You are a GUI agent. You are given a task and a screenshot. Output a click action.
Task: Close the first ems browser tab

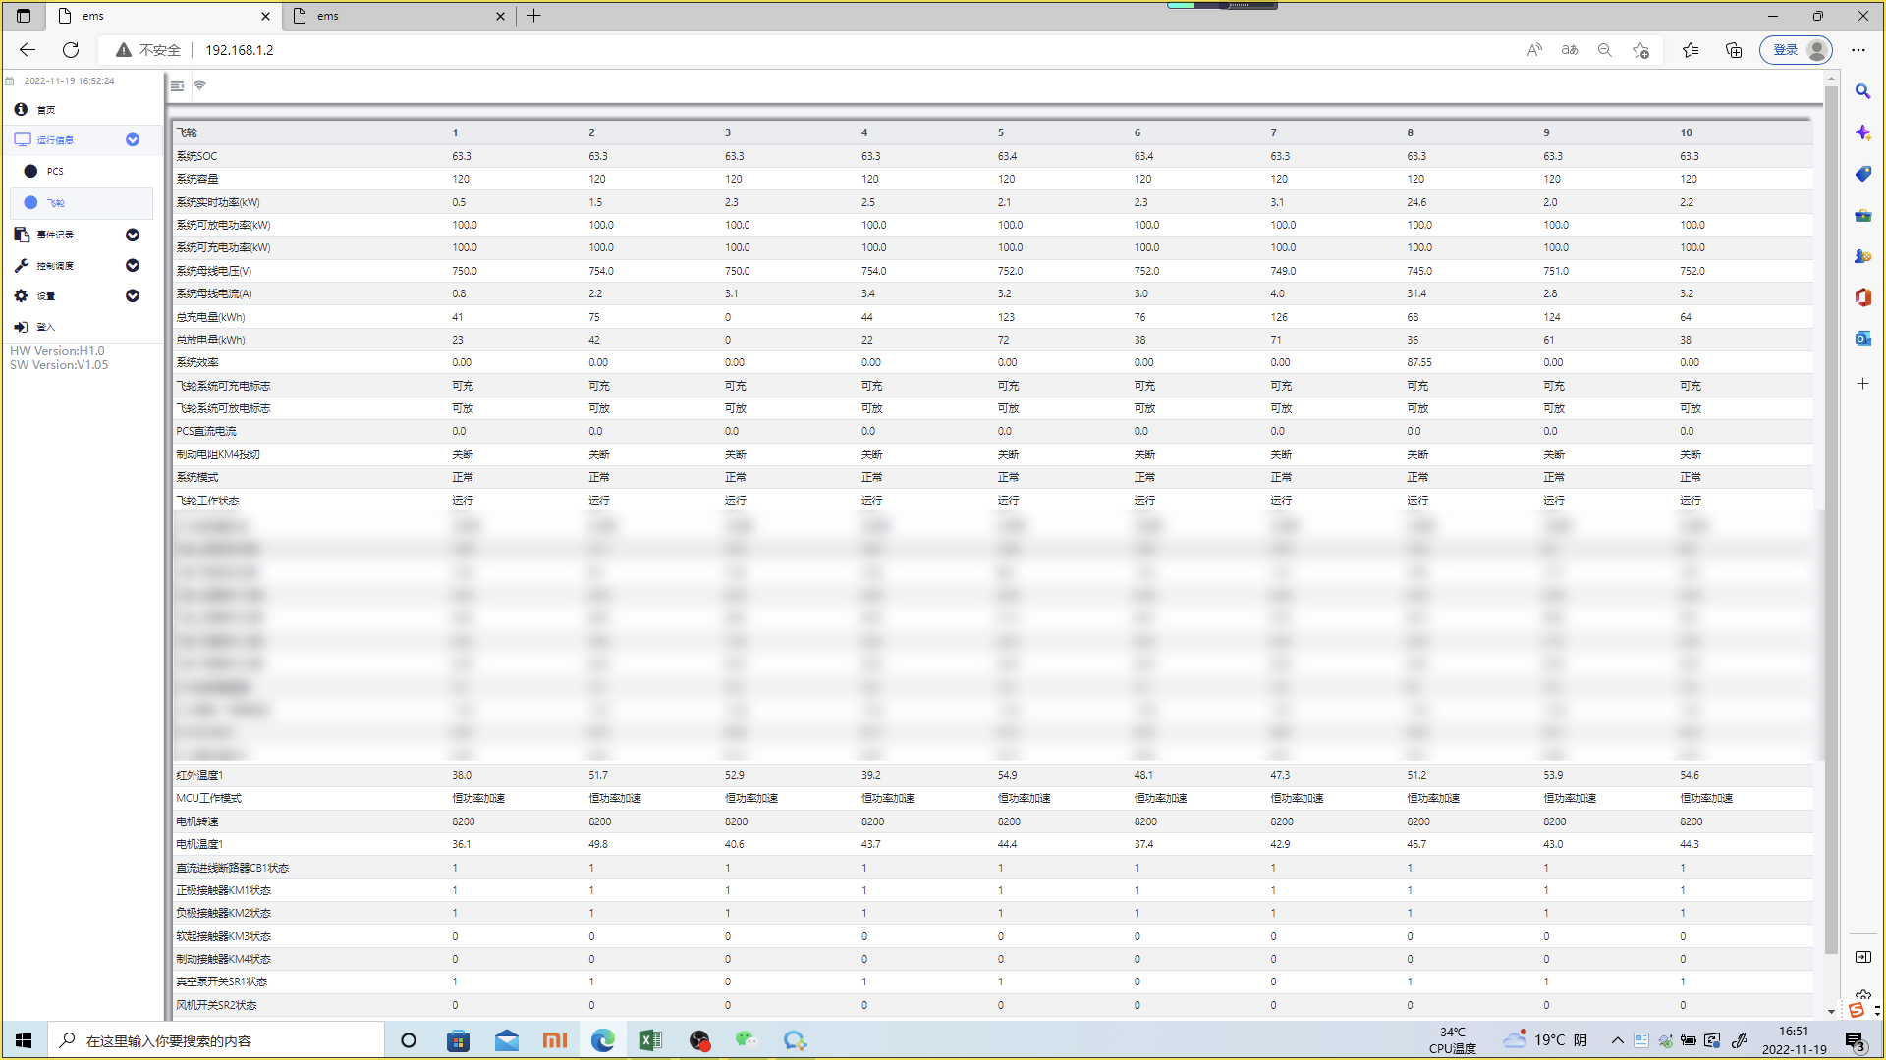265,16
